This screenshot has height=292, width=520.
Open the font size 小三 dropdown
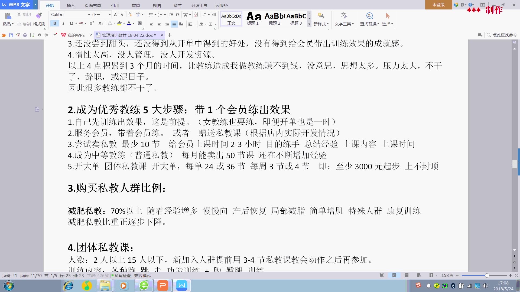tap(109, 15)
